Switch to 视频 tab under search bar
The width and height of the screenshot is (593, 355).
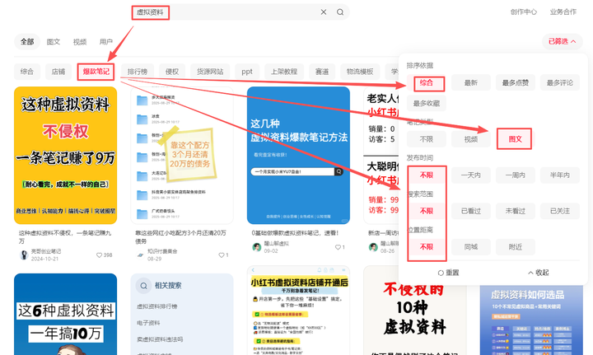pos(80,41)
